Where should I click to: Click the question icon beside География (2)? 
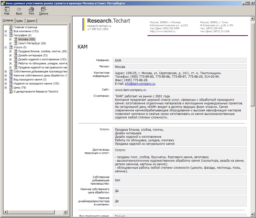click(11, 35)
